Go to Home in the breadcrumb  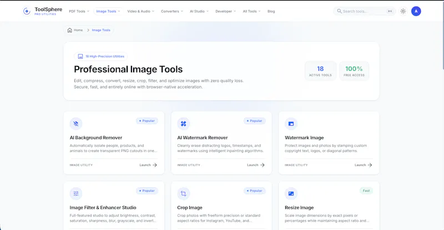(78, 30)
